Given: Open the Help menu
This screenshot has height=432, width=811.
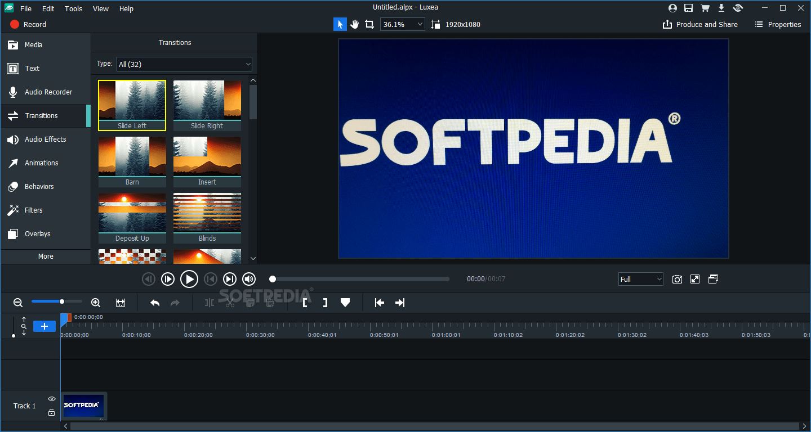Looking at the screenshot, I should [x=127, y=8].
